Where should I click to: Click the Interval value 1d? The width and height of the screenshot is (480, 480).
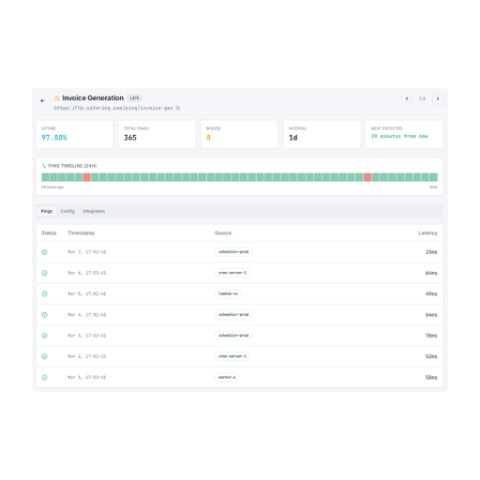tap(293, 138)
